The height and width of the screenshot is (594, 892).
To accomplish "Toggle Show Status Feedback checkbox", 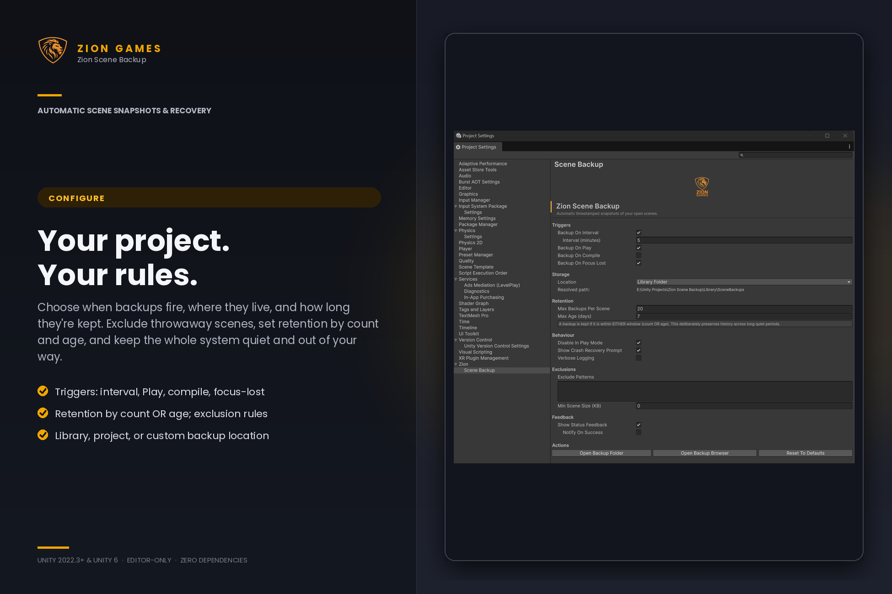I will [639, 425].
